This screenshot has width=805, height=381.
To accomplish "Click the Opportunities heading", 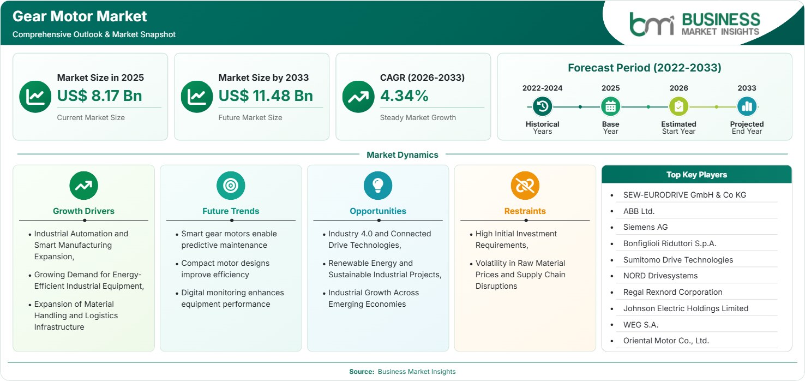I will 378,211.
